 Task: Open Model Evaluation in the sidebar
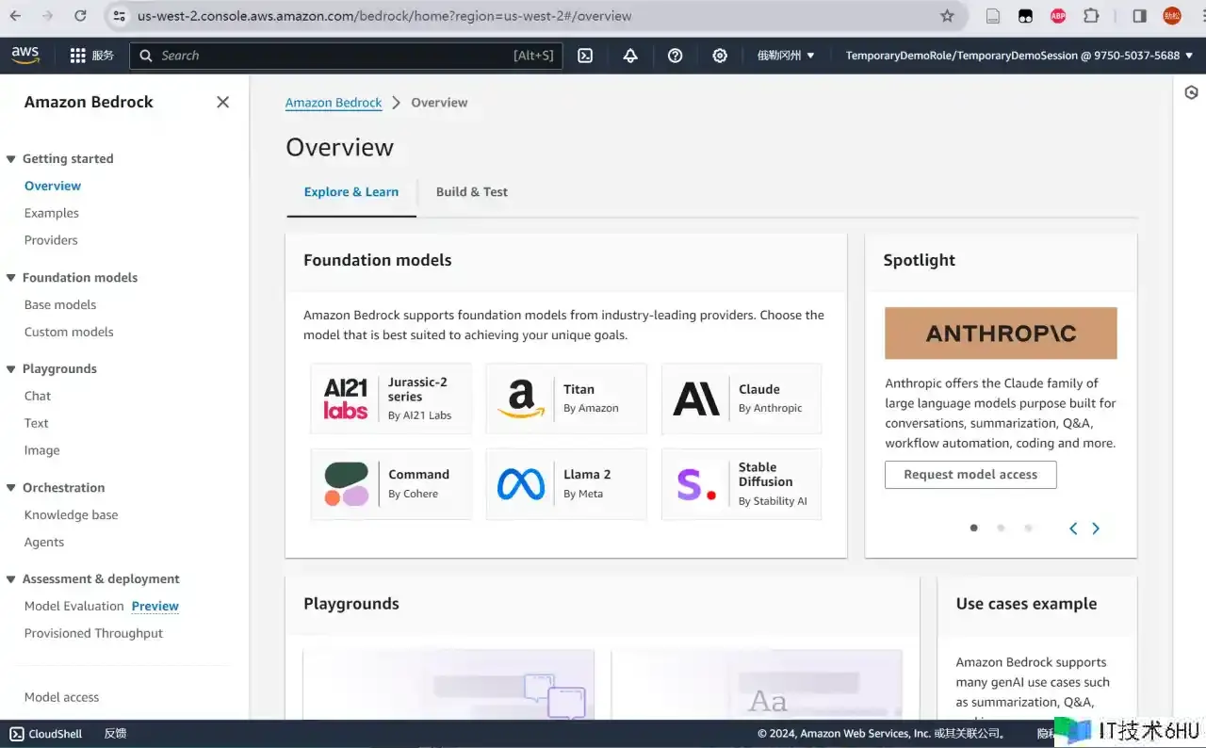coord(74,607)
